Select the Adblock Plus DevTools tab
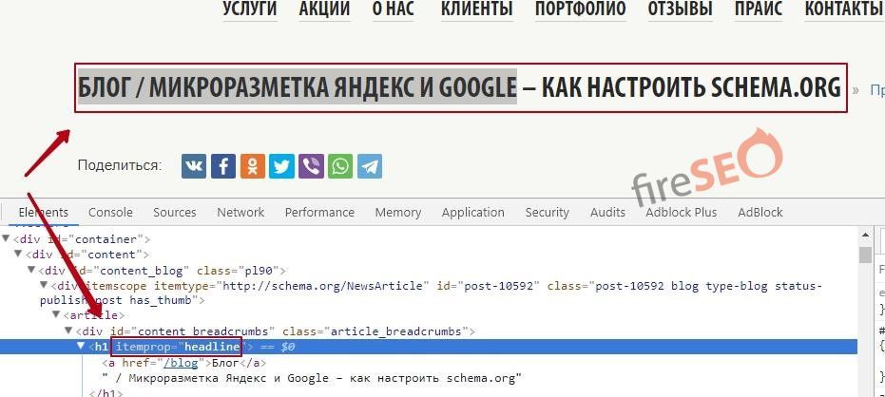The width and height of the screenshot is (885, 397). click(x=681, y=213)
